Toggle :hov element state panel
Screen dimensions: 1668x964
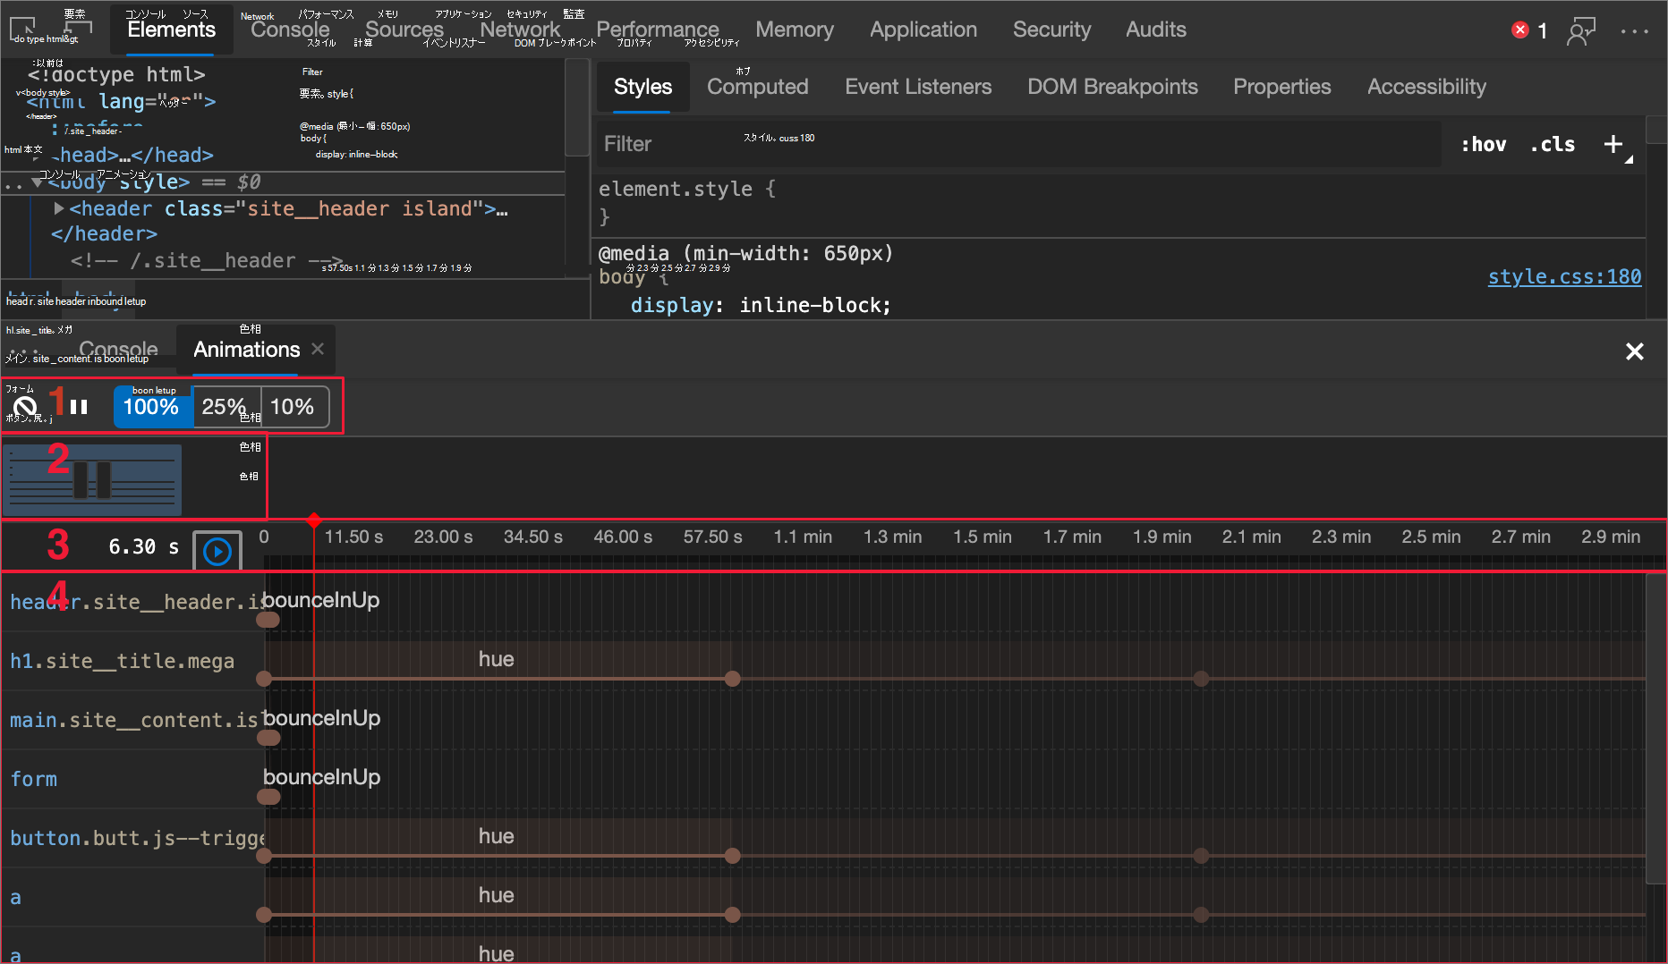pyautogui.click(x=1483, y=144)
